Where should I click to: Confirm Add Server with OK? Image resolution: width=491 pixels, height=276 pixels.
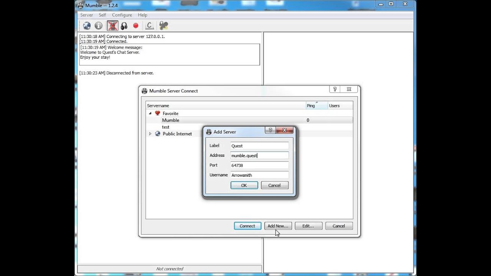[244, 185]
